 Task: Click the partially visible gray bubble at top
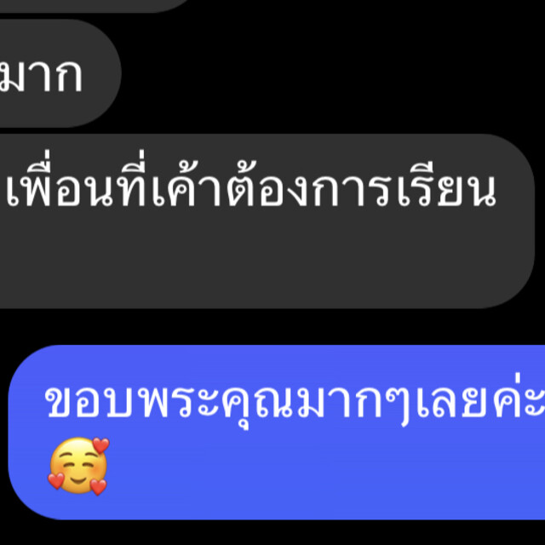[94, 6]
